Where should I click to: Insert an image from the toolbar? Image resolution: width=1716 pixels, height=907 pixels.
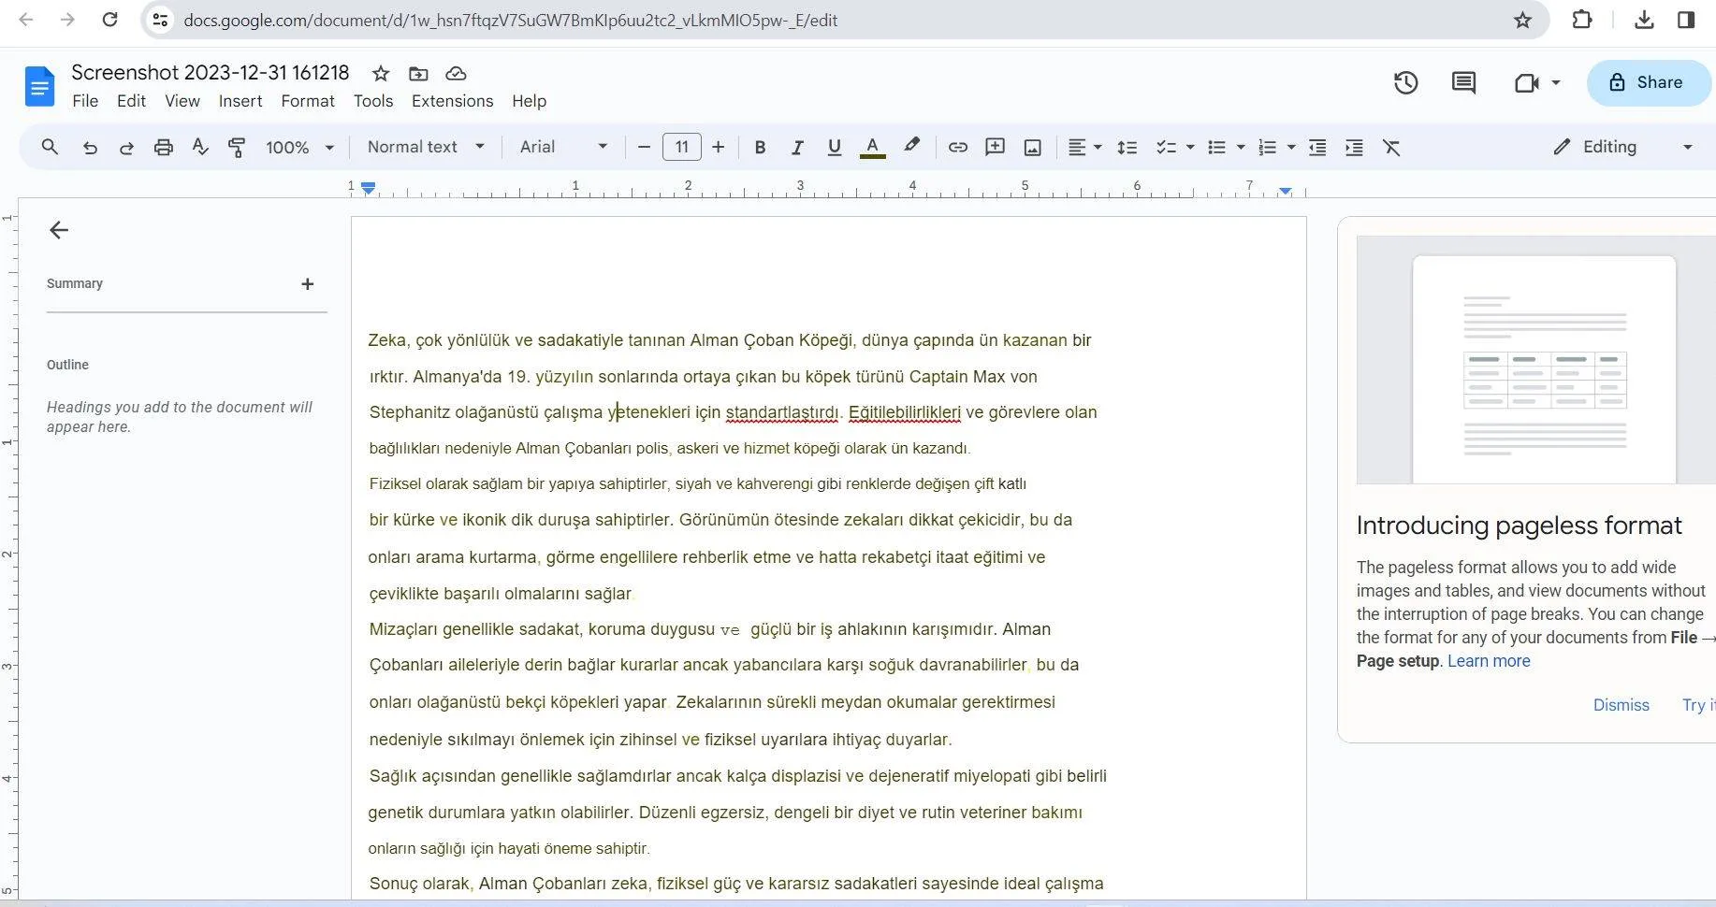[1032, 147]
